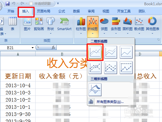Click the 剪贴画 clip art icon

pos(39,24)
